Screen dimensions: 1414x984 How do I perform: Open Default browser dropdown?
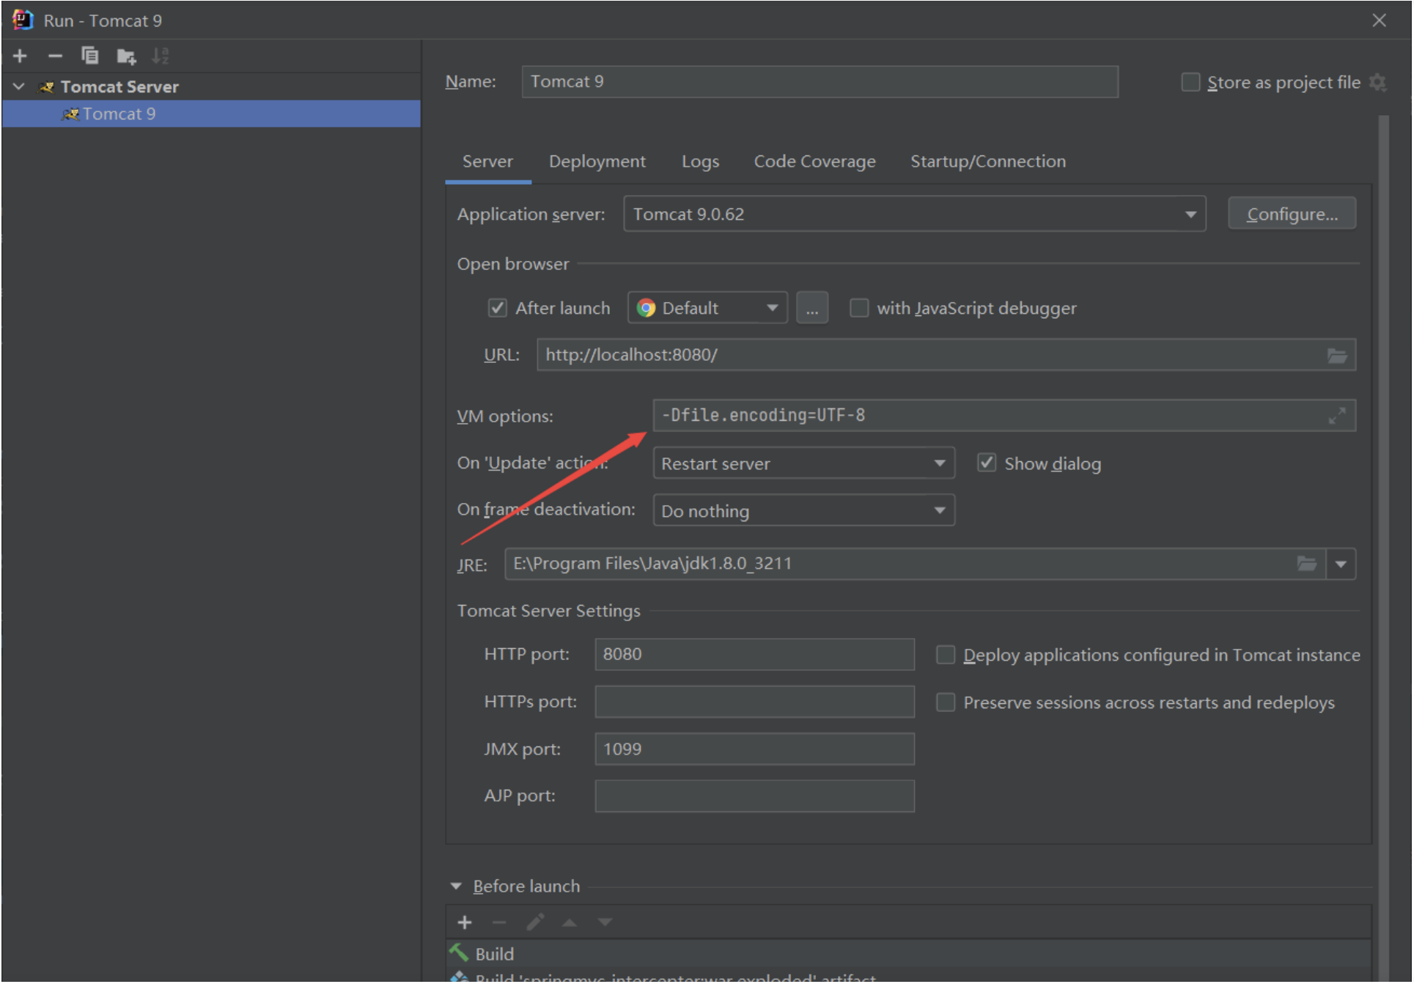point(707,308)
